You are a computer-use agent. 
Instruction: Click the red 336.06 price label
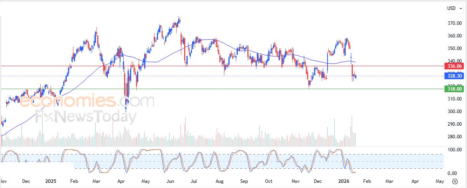[x=455, y=66]
